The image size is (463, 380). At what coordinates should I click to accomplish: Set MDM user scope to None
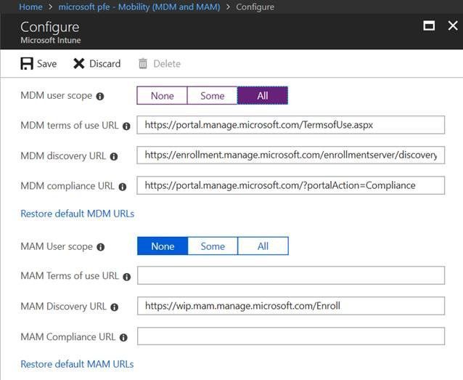[162, 95]
